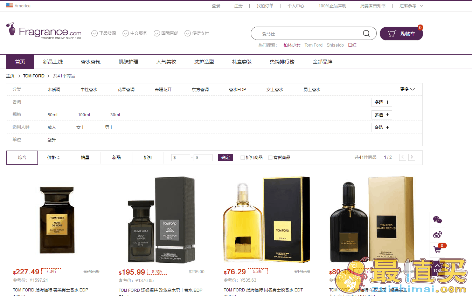
Task: Go to next results page arrow
Action: 412,157
